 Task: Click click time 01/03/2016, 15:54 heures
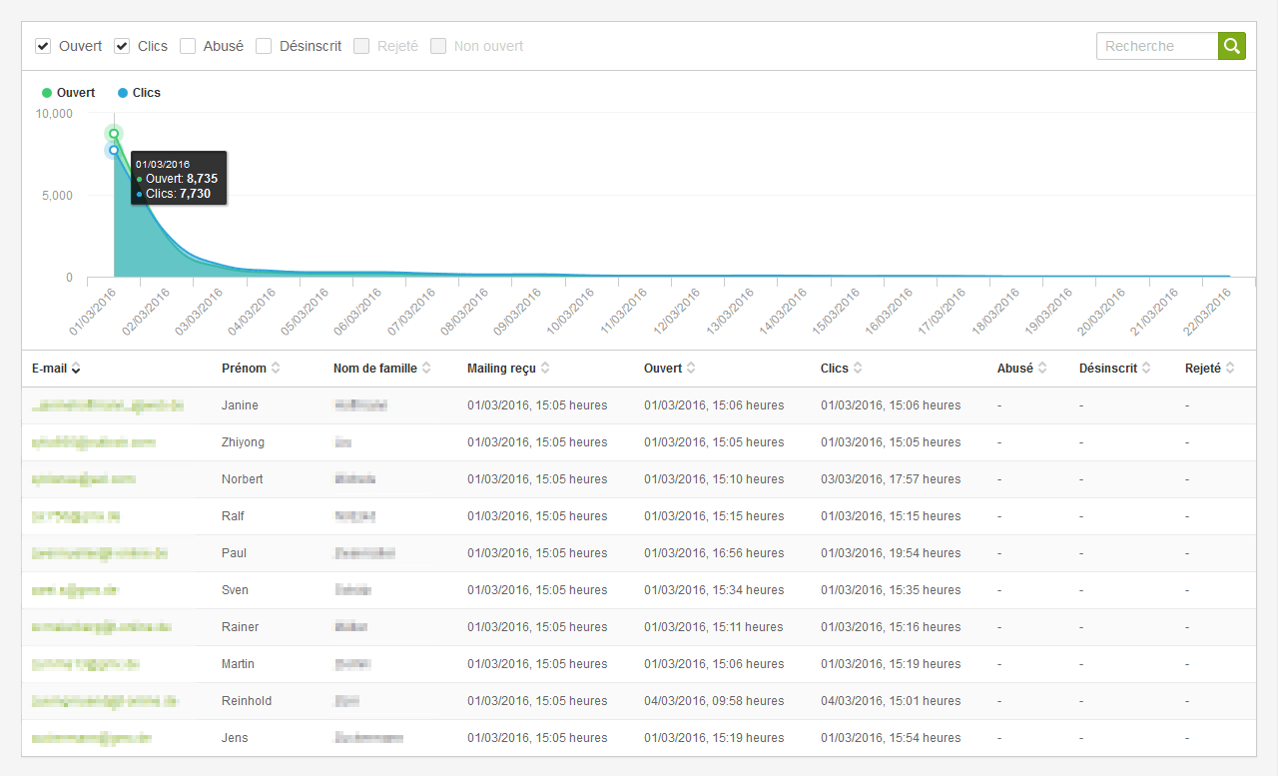click(891, 738)
